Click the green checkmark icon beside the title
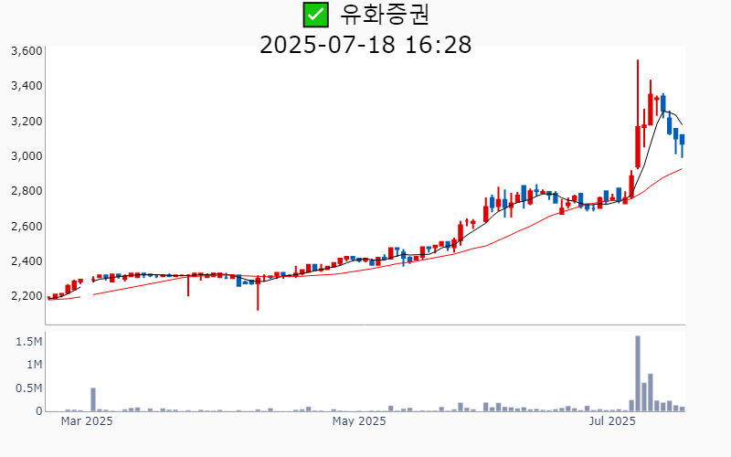Image resolution: width=731 pixels, height=457 pixels. (x=315, y=15)
